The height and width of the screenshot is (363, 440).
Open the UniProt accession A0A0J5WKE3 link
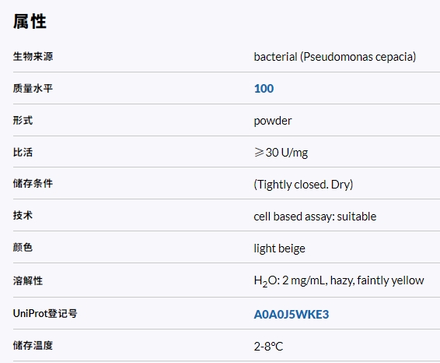pyautogui.click(x=292, y=315)
